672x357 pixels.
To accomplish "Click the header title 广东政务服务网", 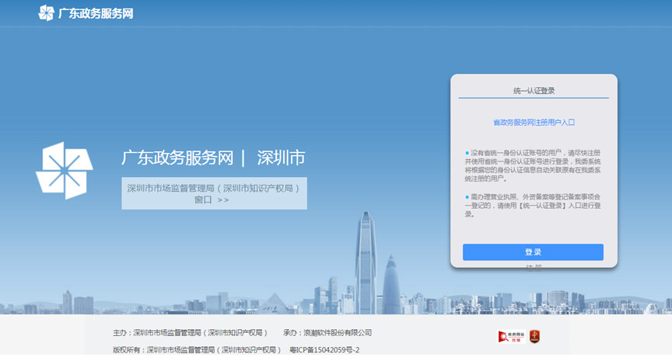I will tap(96, 13).
